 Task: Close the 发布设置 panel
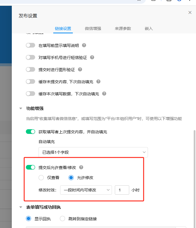pos(190,12)
